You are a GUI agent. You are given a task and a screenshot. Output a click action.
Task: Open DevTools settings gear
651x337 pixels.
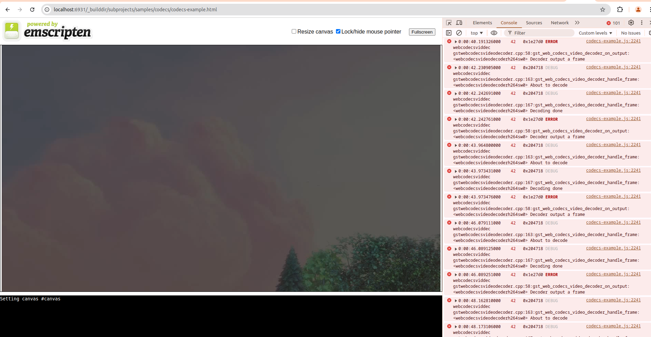pos(631,23)
